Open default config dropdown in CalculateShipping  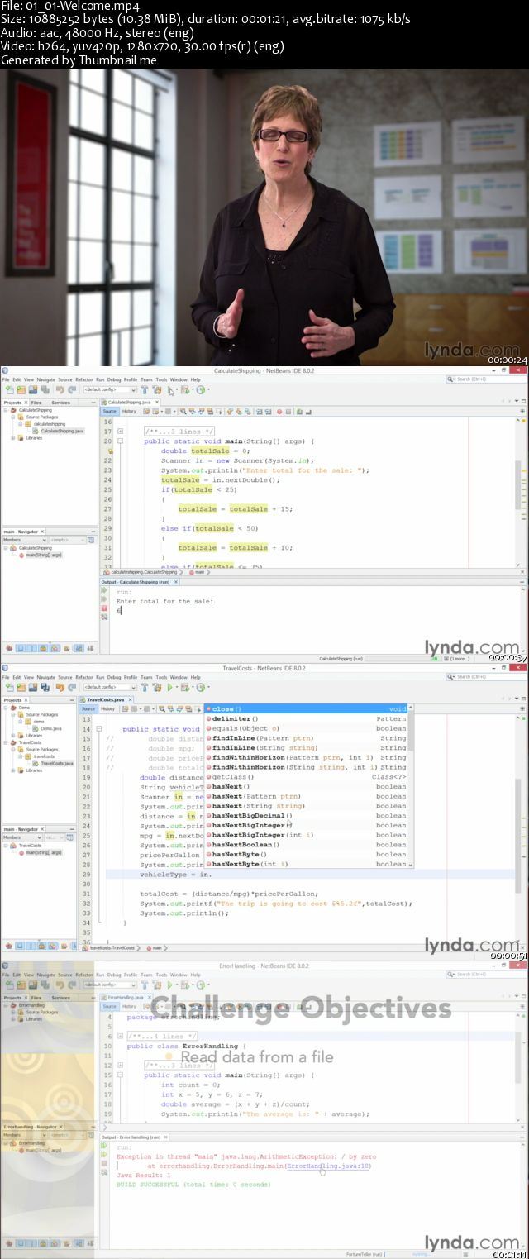110,389
